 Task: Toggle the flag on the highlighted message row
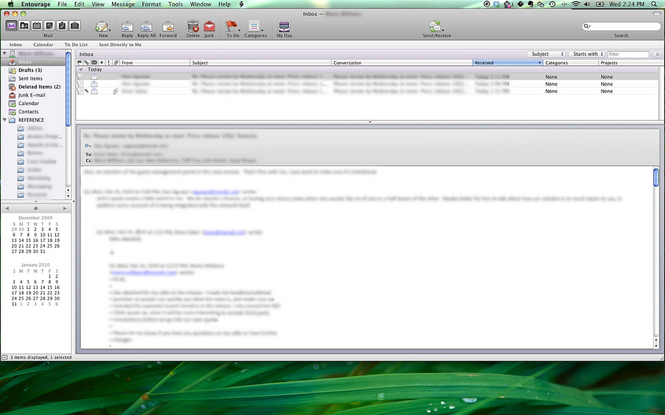click(x=80, y=77)
